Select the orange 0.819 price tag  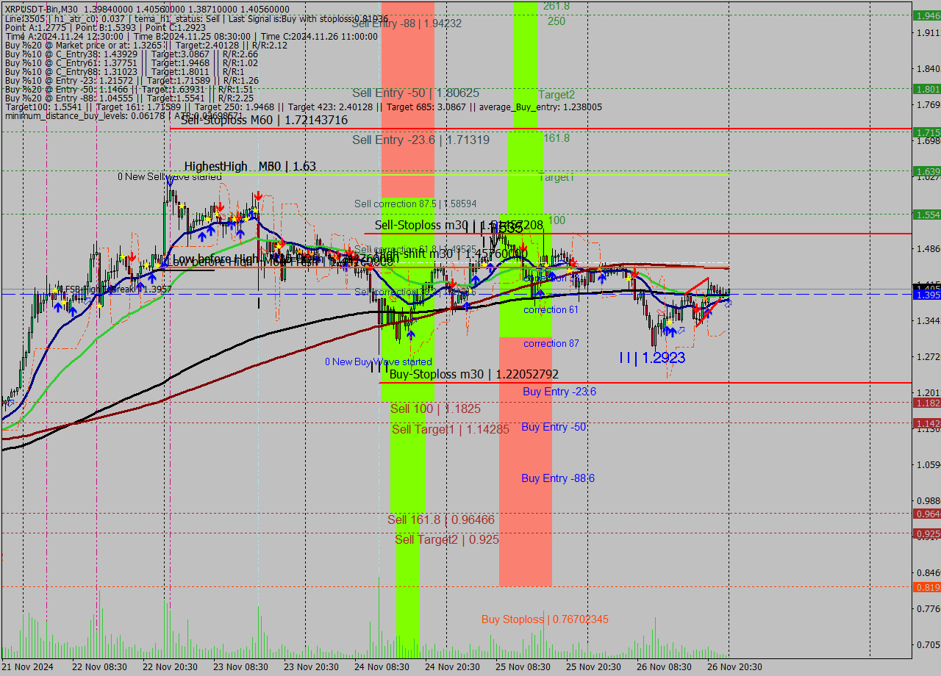(927, 587)
